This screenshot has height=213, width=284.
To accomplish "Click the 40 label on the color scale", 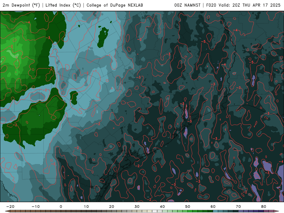I will (162, 207).
